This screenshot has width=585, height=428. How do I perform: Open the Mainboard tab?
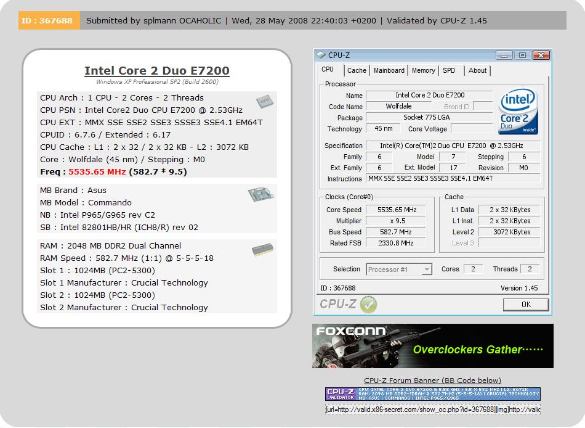[x=389, y=70]
